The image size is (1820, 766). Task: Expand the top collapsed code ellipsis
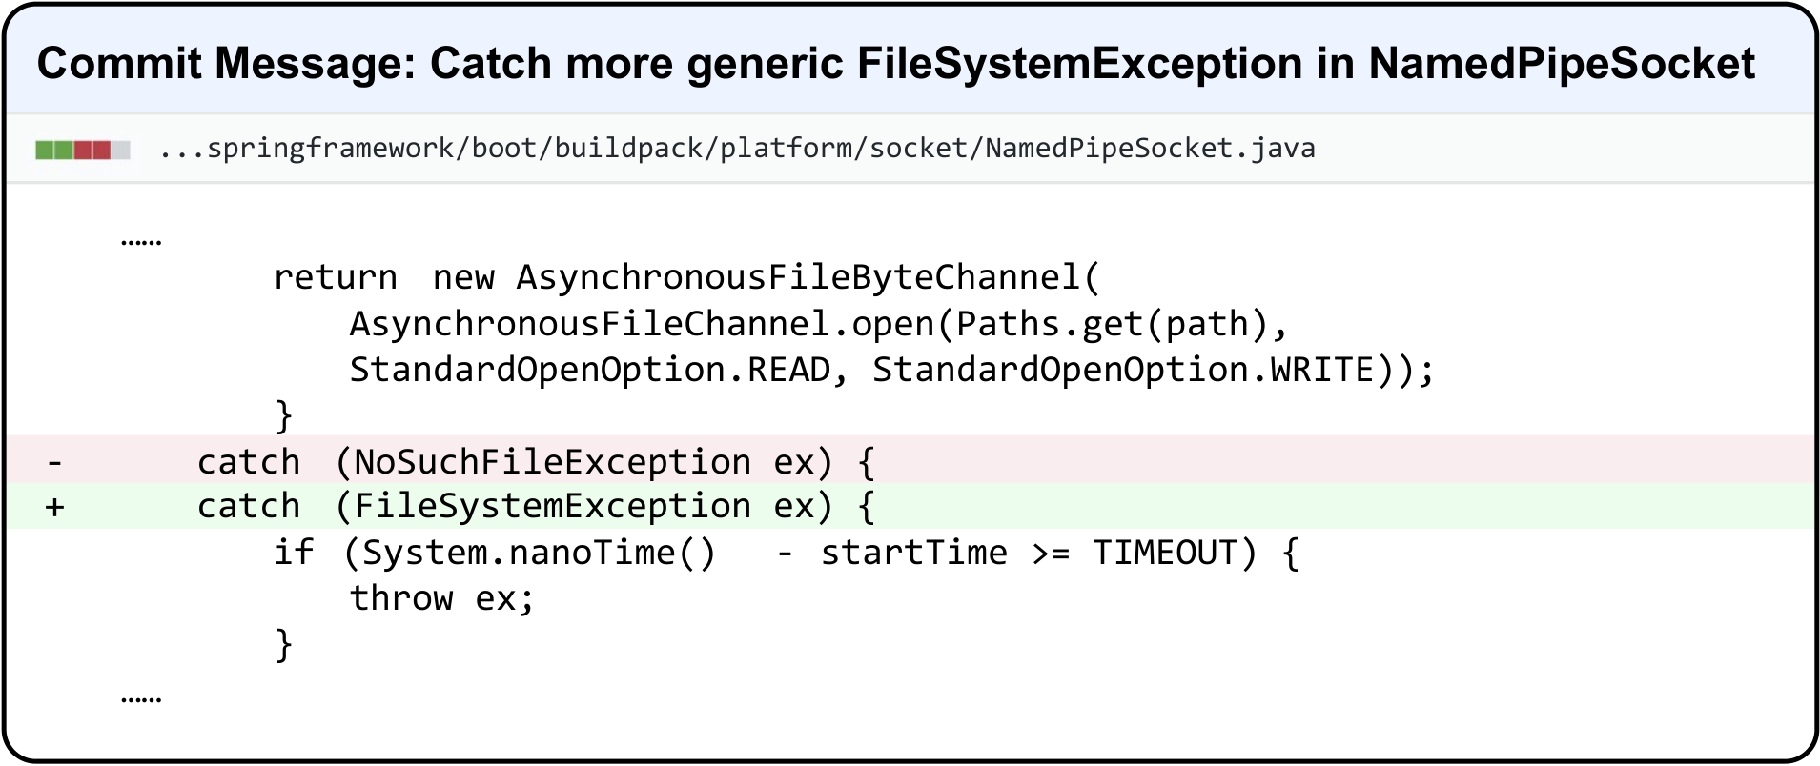pyautogui.click(x=141, y=242)
